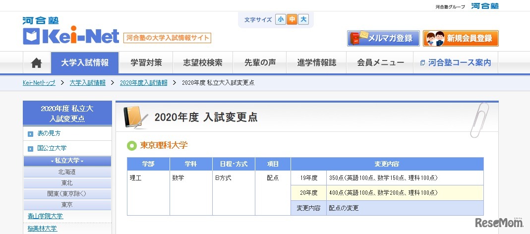Open the 青山学院大学 link
This screenshot has width=530, height=234.
(45, 216)
